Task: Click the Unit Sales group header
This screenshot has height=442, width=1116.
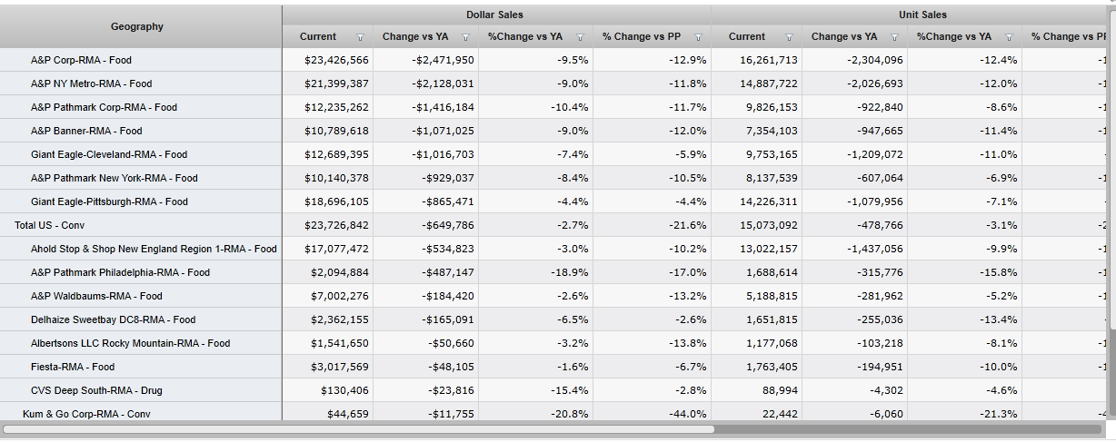Action: (x=922, y=15)
